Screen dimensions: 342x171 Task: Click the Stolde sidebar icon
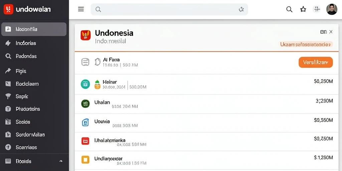(8, 122)
